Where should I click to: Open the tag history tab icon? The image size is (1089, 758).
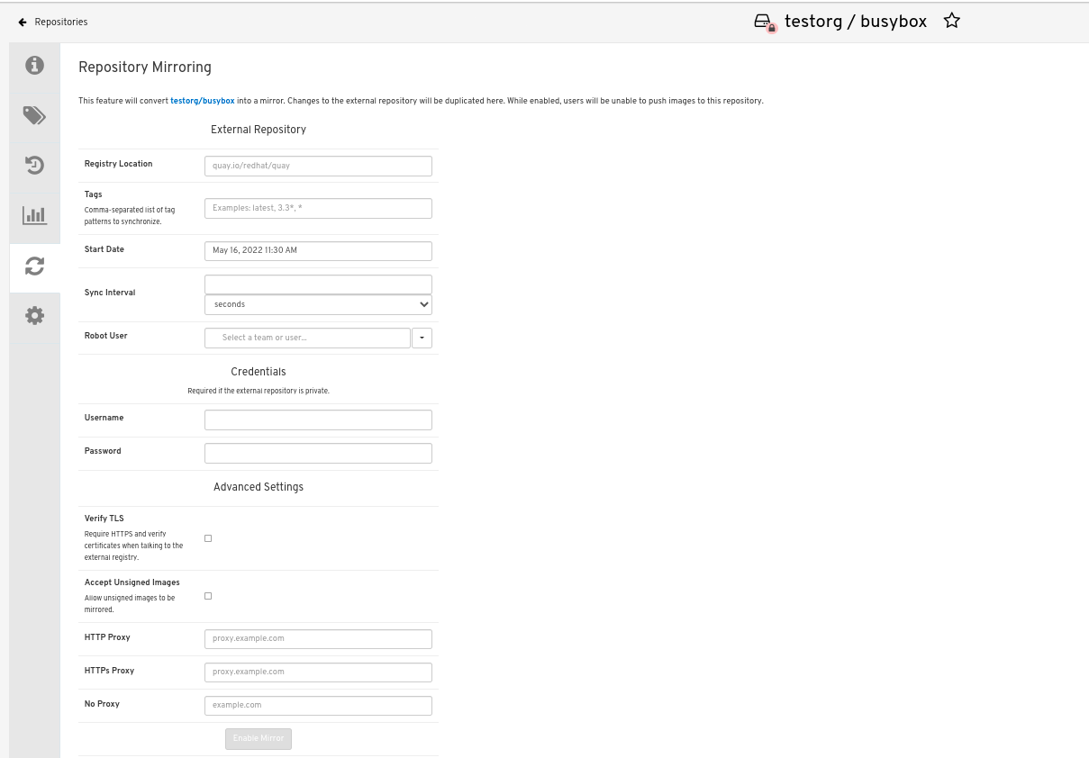[34, 165]
